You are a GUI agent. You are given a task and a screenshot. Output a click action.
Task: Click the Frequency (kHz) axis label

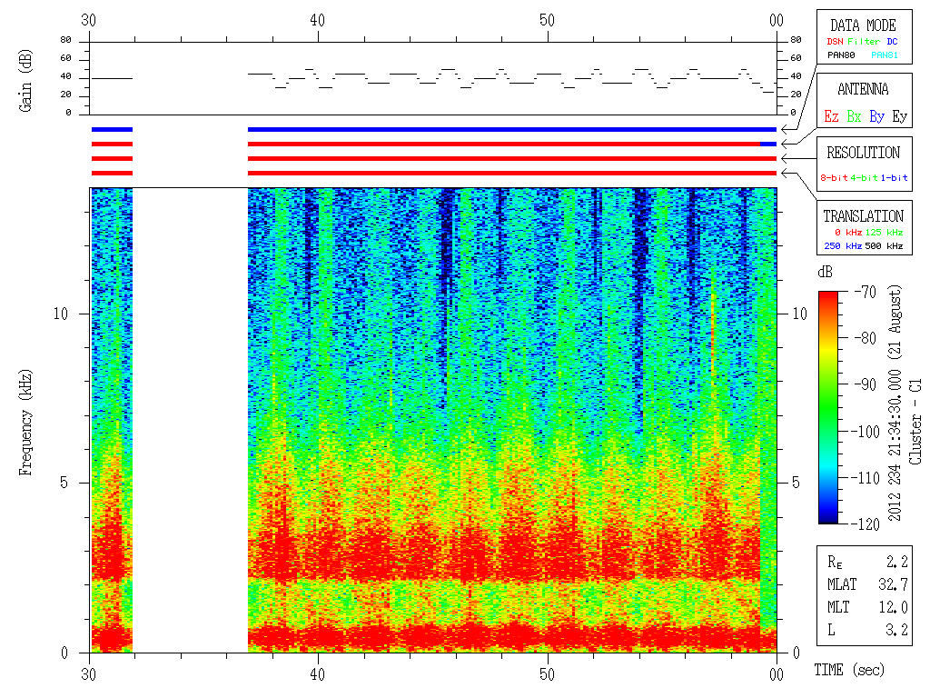point(25,423)
